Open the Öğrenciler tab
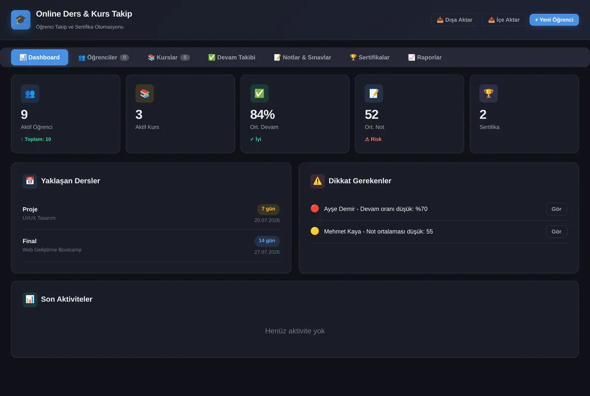 [104, 57]
